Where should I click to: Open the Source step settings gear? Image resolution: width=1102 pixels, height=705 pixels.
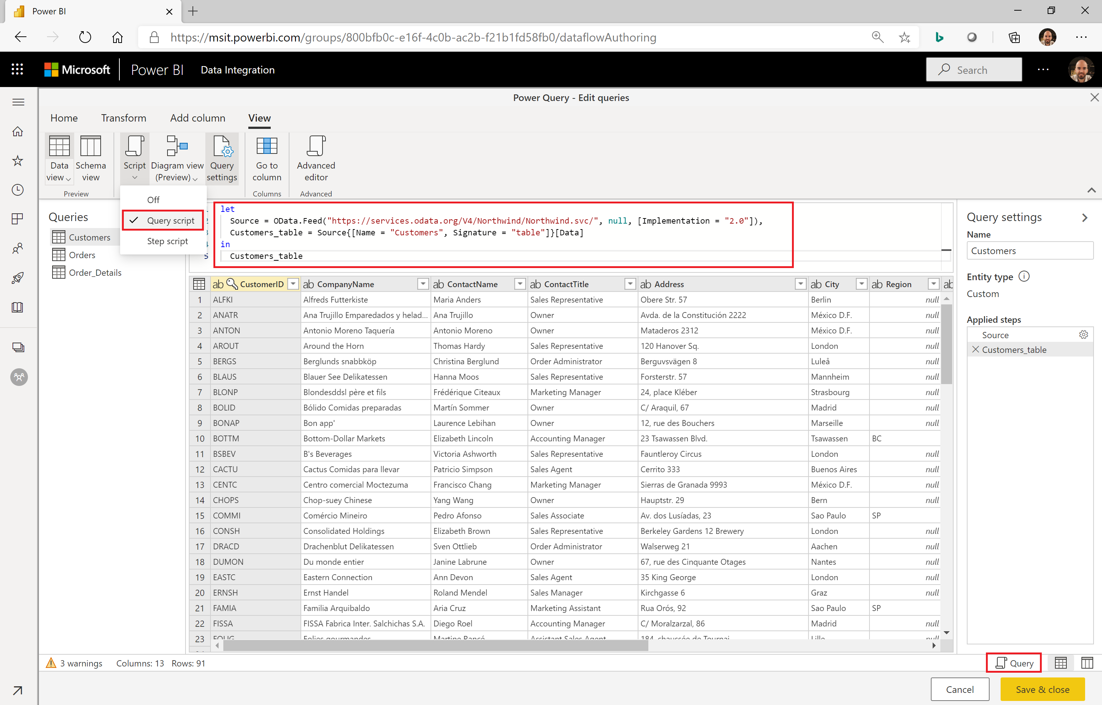1083,335
